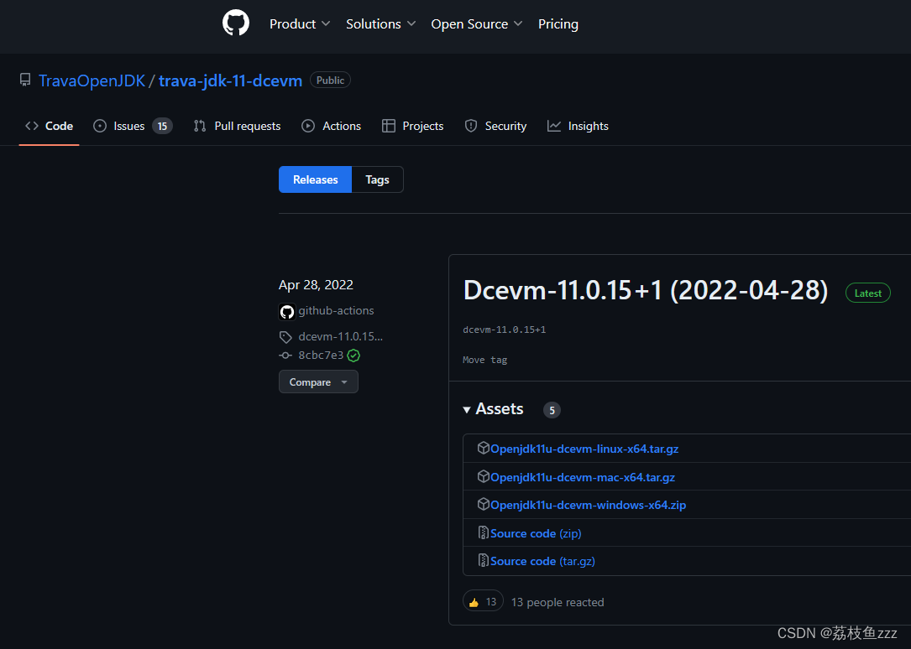Collapse the Assets section triangle
This screenshot has width=911, height=649.
467,410
